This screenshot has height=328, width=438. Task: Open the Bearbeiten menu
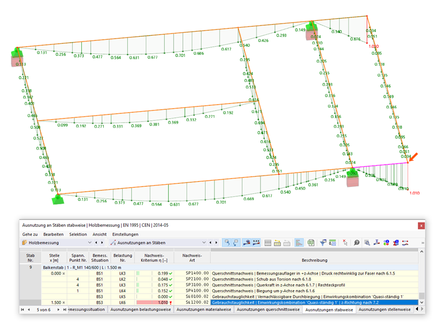click(54, 234)
